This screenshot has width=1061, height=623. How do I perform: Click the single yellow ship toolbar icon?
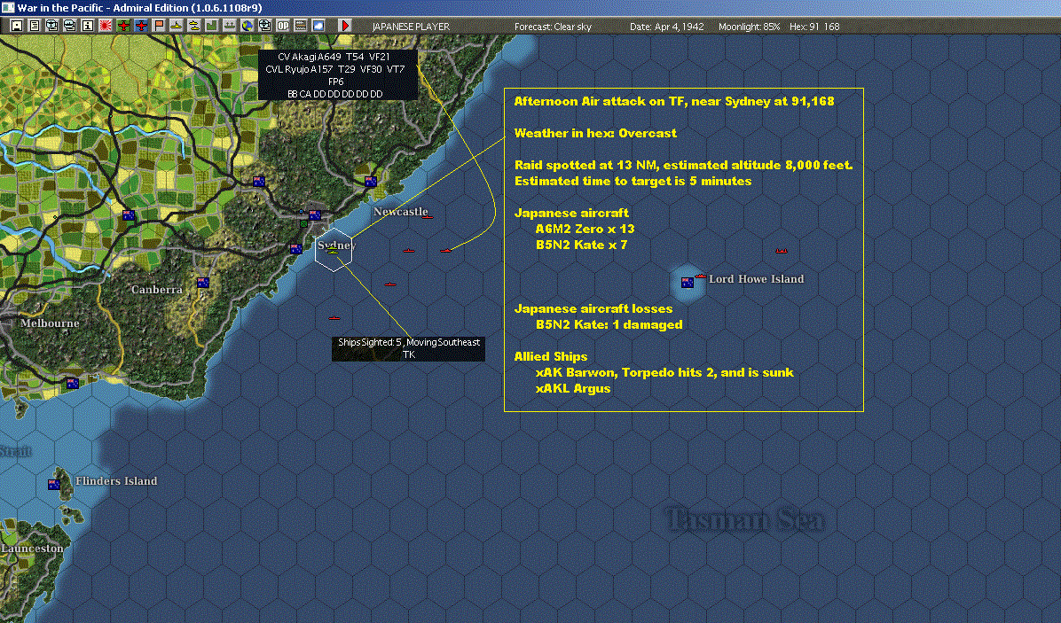click(x=176, y=26)
